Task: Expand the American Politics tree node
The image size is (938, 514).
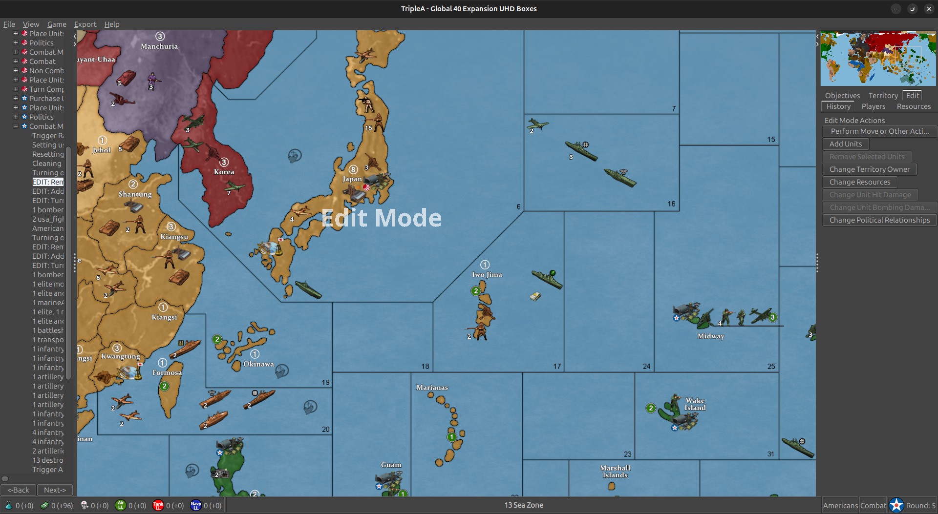Action: (15, 117)
